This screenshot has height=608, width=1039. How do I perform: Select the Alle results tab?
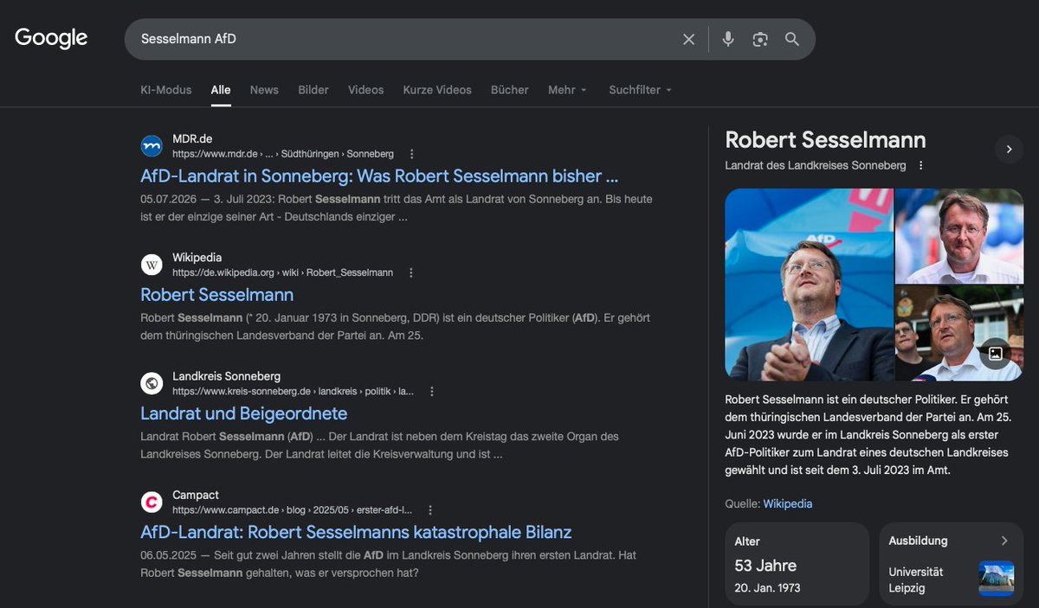pos(221,90)
